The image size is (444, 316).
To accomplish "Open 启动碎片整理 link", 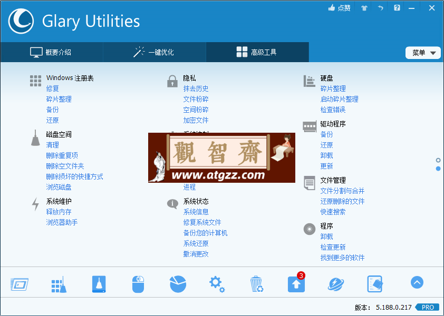I will coord(339,99).
